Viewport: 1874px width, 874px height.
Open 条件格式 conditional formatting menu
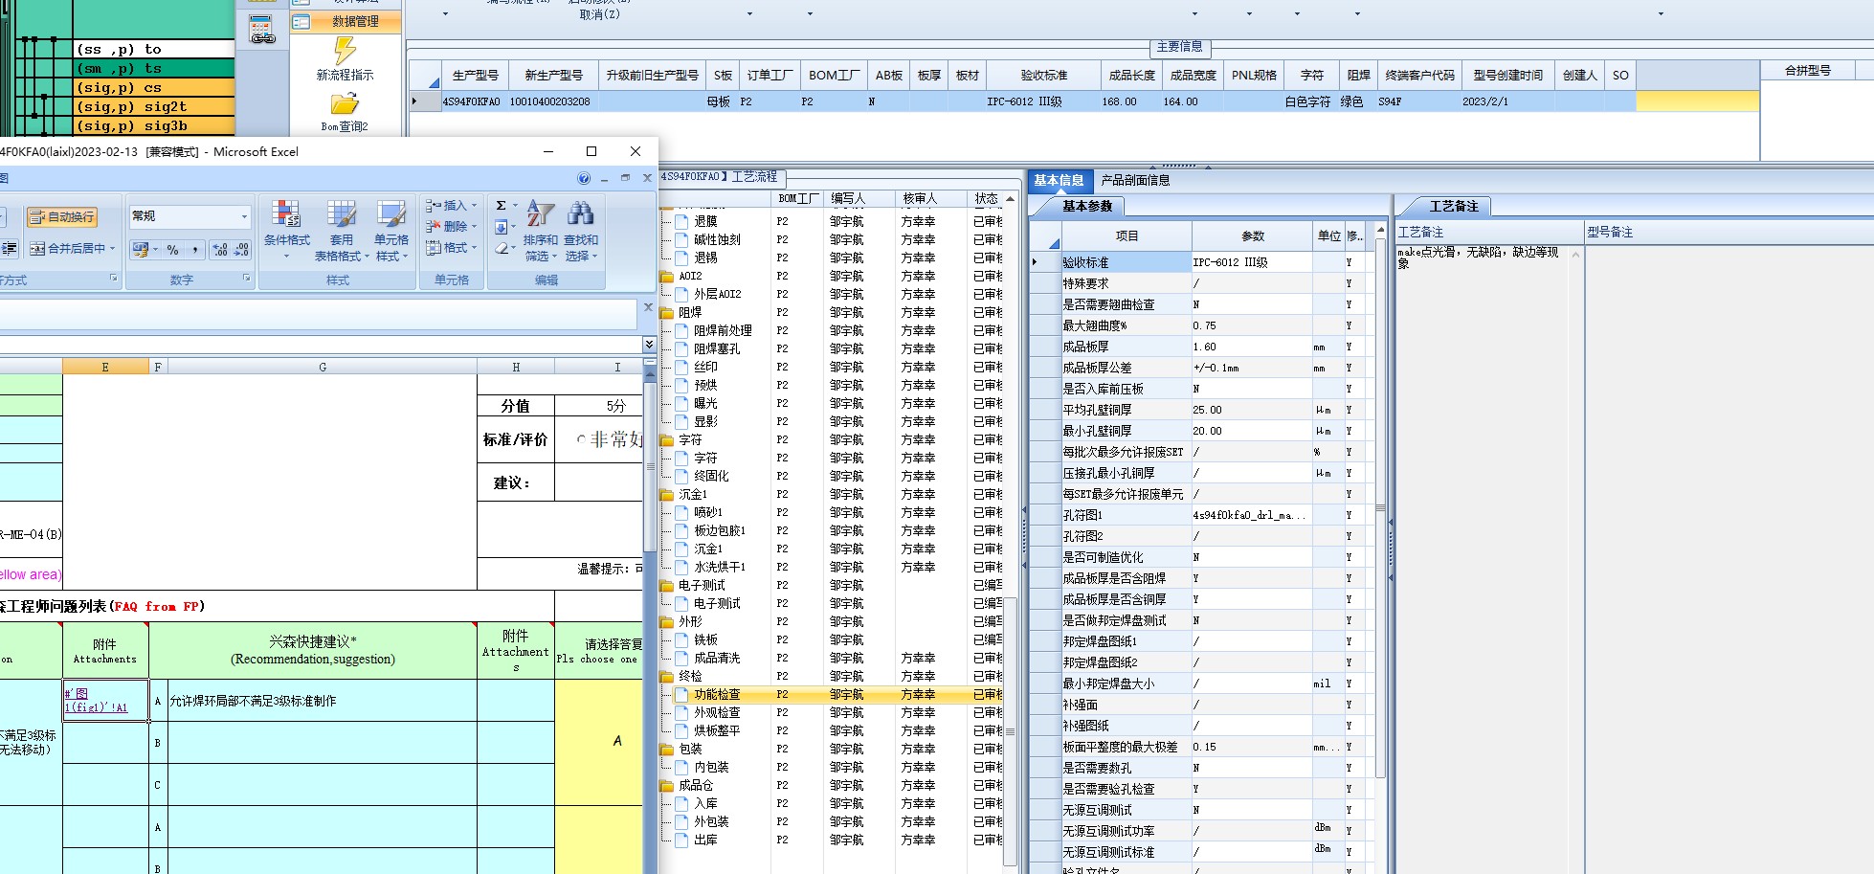pos(287,230)
